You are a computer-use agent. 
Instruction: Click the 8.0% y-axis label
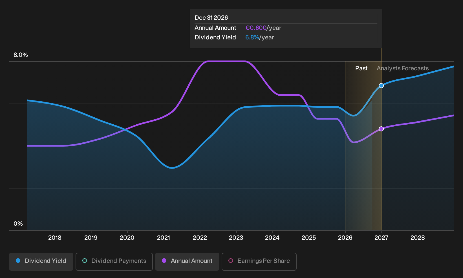[x=21, y=55]
